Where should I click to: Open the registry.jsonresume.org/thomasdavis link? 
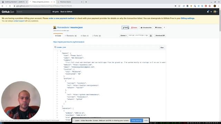coord(69,42)
